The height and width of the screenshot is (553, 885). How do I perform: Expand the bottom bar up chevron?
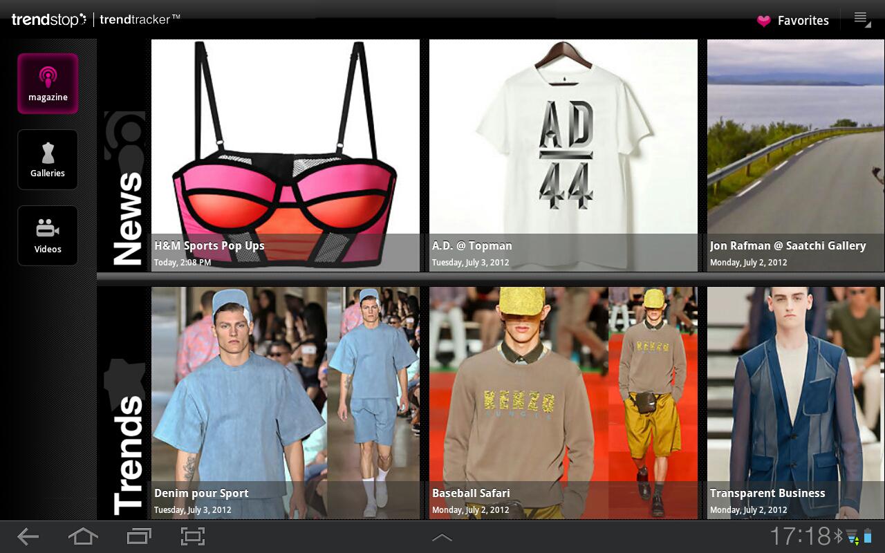click(x=442, y=537)
